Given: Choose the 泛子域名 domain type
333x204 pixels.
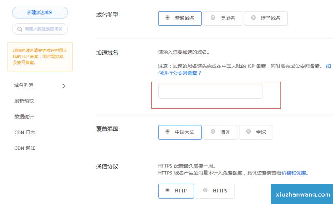Looking at the screenshot, I should pyautogui.click(x=265, y=18).
